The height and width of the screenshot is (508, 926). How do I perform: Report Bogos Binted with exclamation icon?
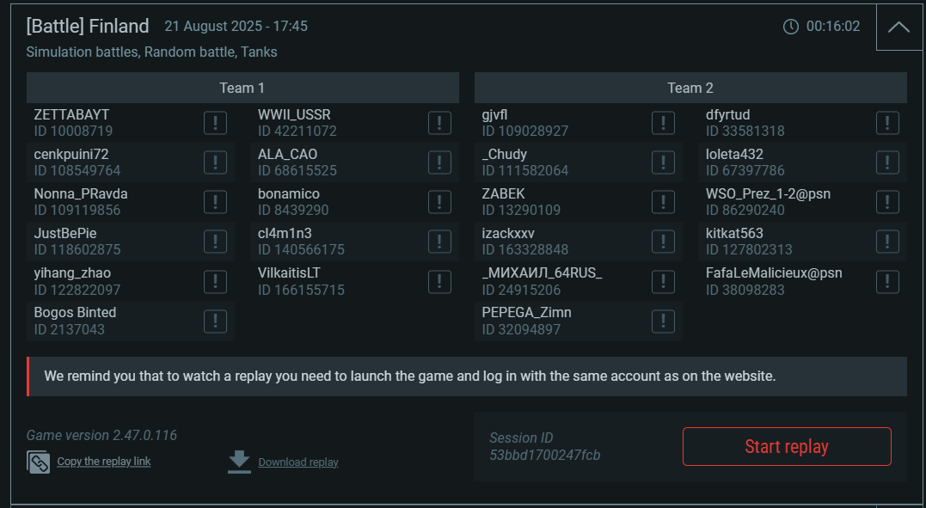pos(215,321)
